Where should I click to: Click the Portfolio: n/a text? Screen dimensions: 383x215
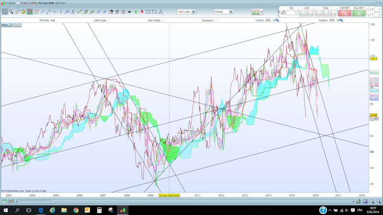pos(47,20)
